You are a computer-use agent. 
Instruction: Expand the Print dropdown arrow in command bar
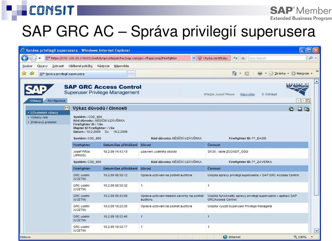(x=266, y=74)
